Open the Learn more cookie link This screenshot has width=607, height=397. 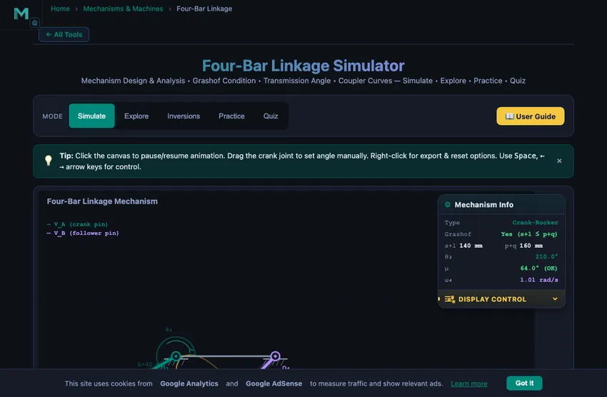coord(468,383)
